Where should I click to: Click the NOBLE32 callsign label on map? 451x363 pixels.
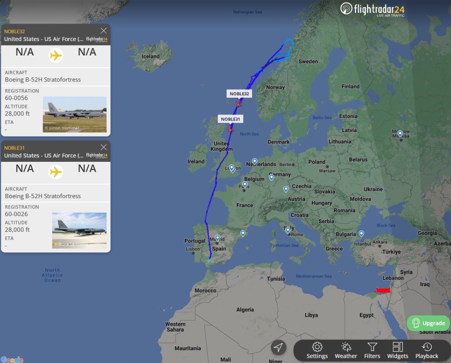pos(239,94)
